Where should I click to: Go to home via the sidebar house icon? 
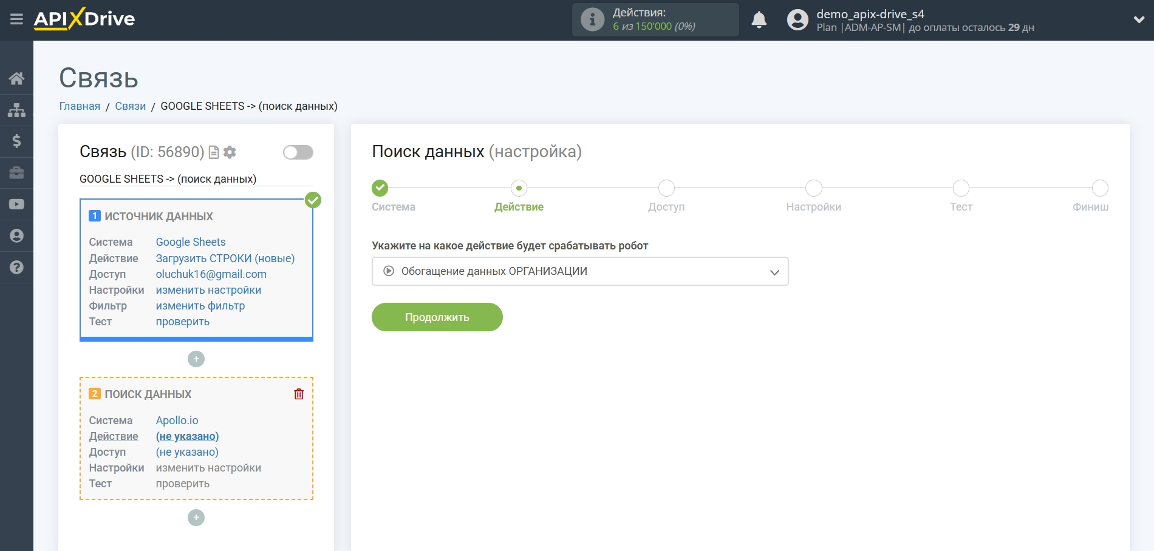[x=16, y=78]
